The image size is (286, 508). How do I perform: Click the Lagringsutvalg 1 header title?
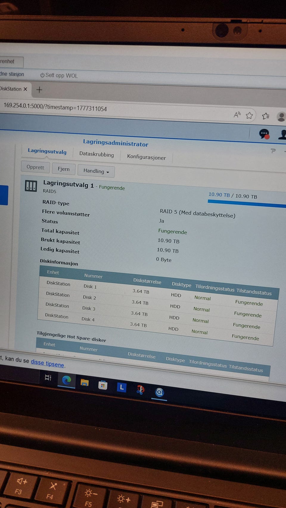pyautogui.click(x=68, y=184)
